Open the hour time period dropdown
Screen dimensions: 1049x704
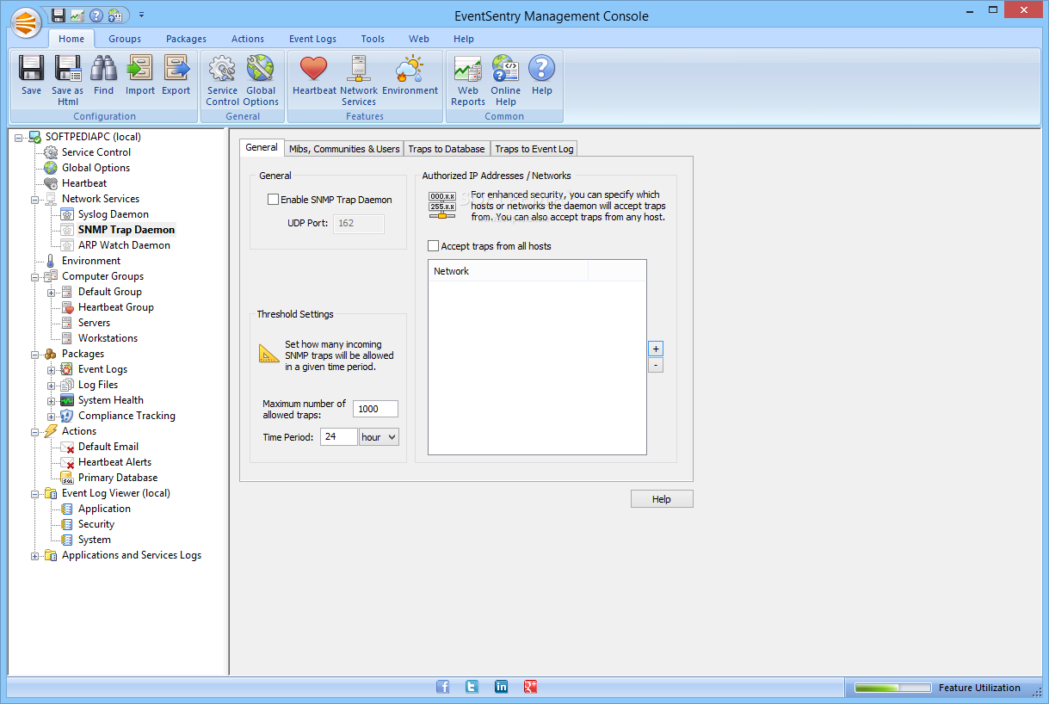click(x=379, y=437)
